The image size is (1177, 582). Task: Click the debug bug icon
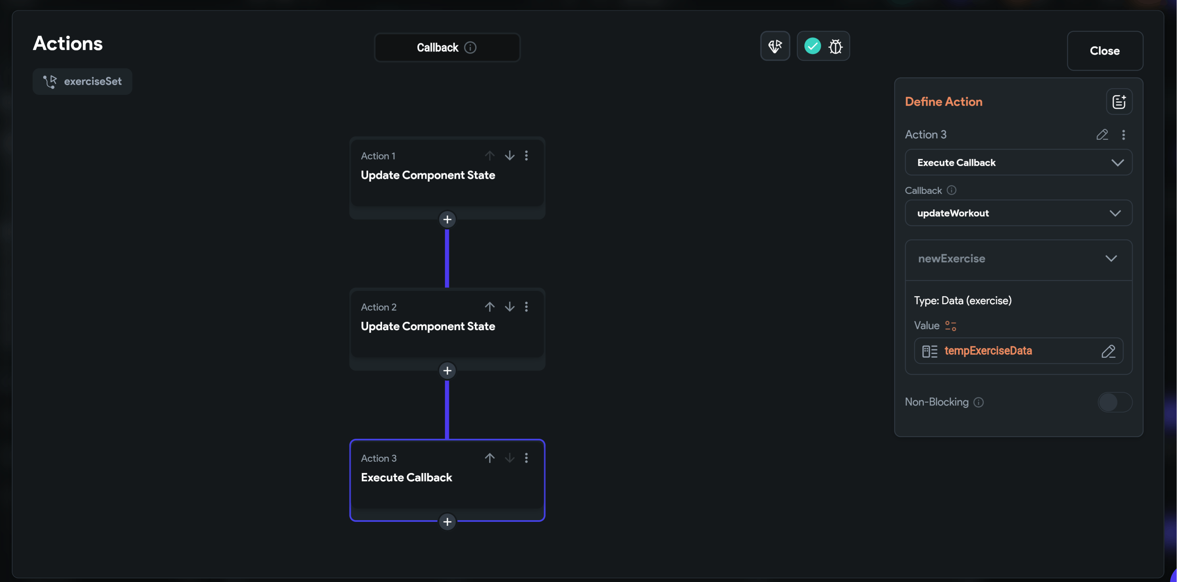(835, 46)
